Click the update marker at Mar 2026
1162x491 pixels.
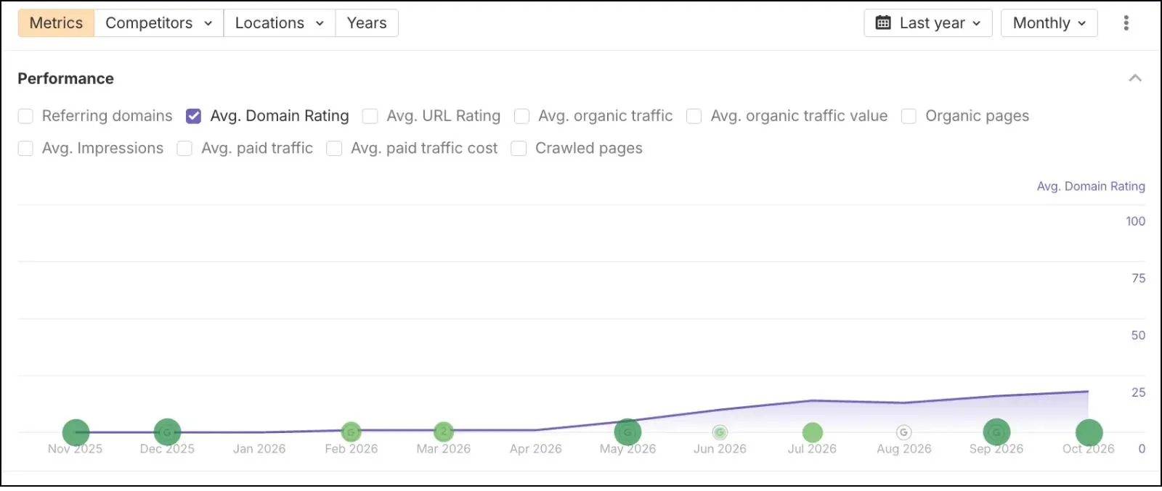[444, 432]
